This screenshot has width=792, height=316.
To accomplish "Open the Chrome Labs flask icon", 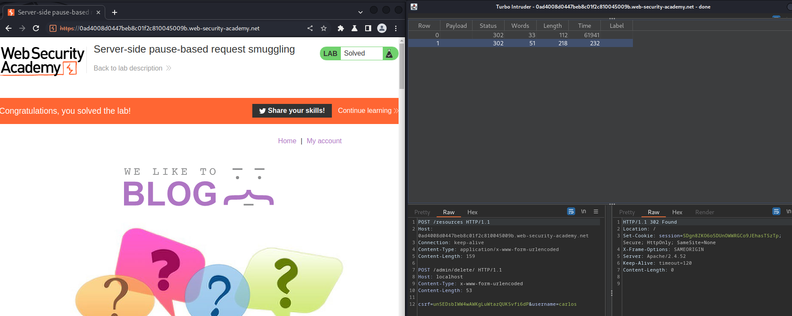I will coord(355,28).
